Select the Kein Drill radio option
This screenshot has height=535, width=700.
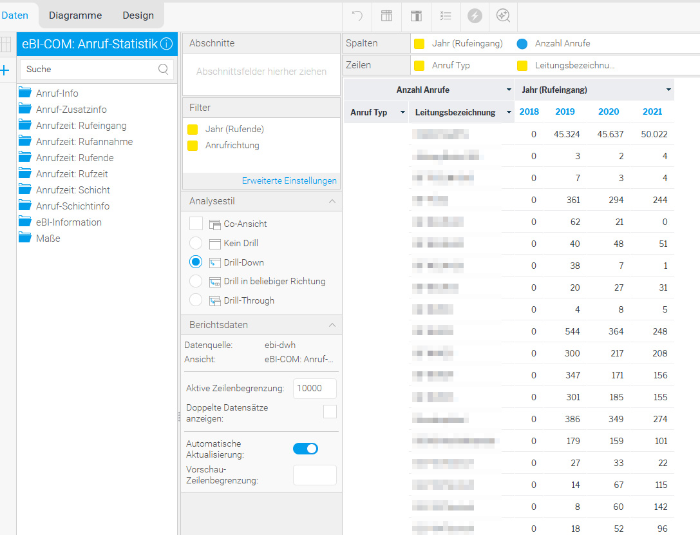(x=196, y=243)
